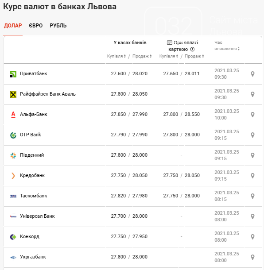Open the Таскомбанк bank link
Image resolution: width=264 pixels, height=270 pixels.
(x=33, y=196)
